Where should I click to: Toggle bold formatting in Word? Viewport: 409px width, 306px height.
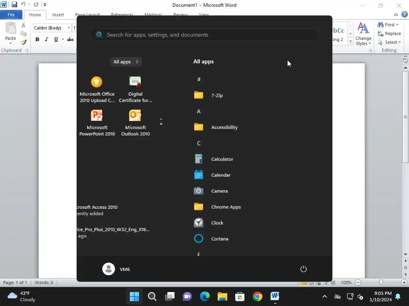(x=37, y=39)
